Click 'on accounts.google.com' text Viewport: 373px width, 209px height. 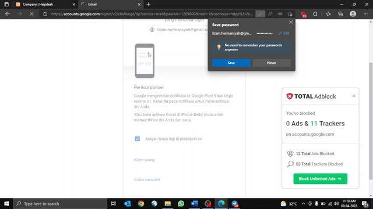coord(310,134)
